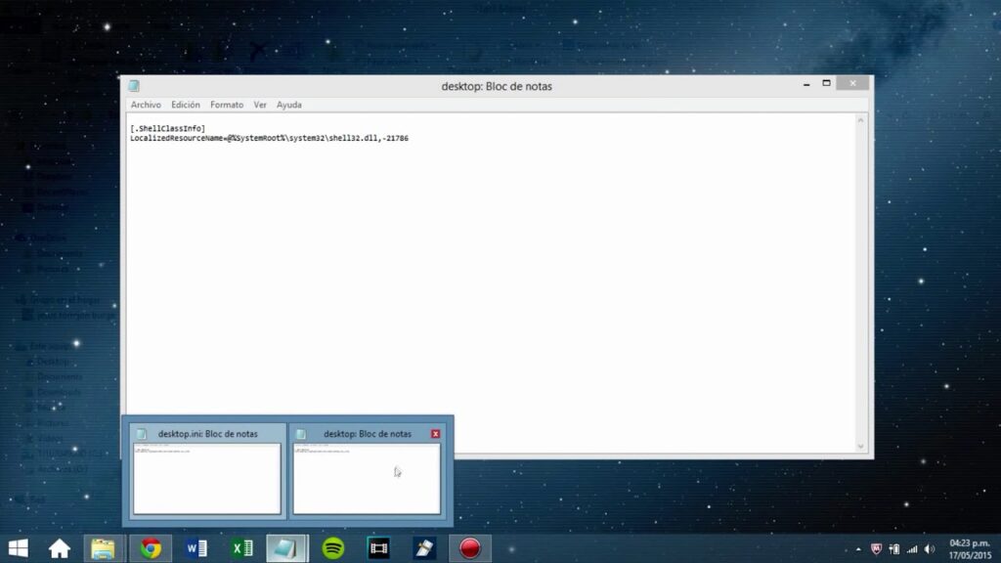Click the red screen recorder icon
The height and width of the screenshot is (563, 1001).
click(469, 548)
